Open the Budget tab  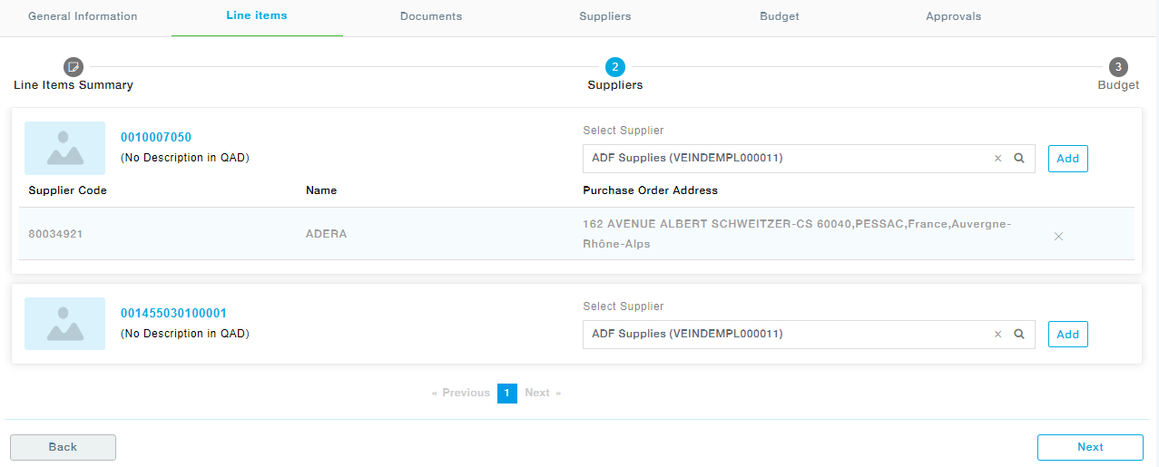(x=780, y=16)
